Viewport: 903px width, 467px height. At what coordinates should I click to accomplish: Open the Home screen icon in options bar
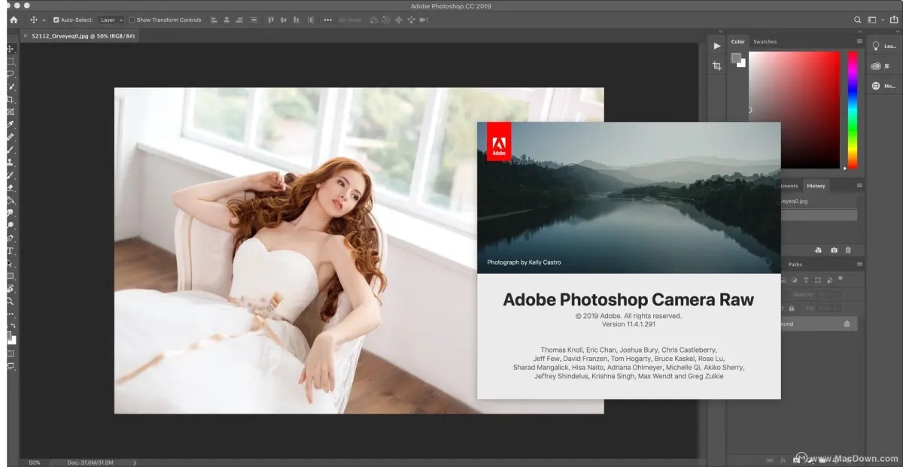click(x=13, y=20)
